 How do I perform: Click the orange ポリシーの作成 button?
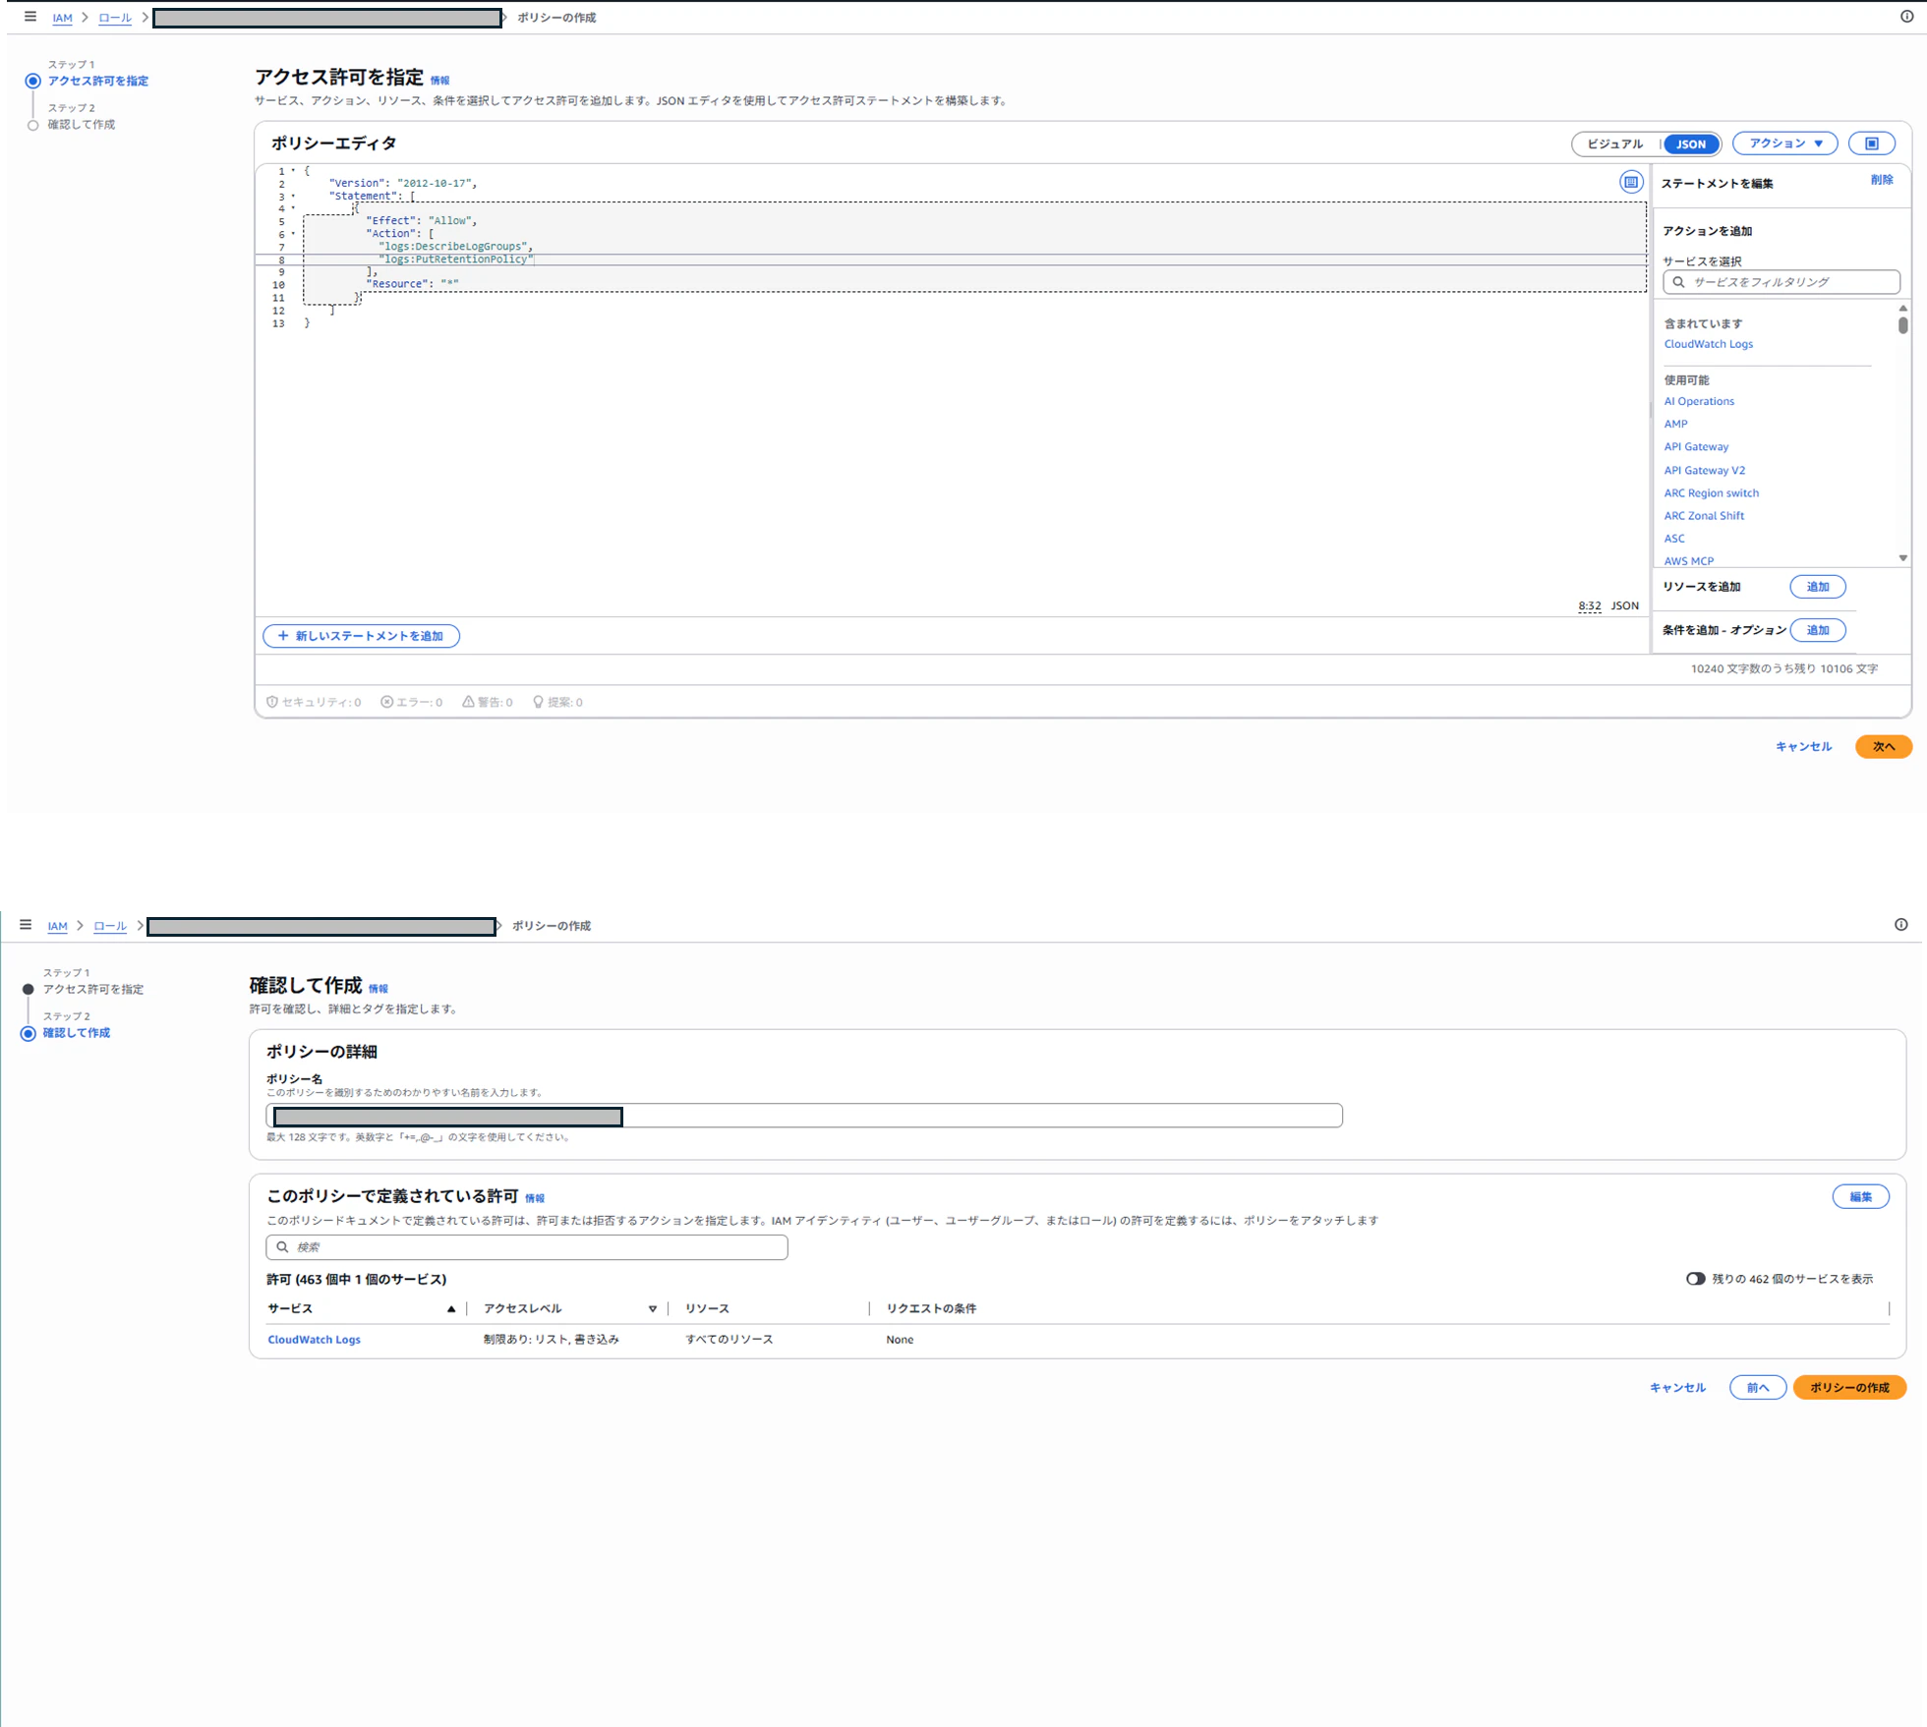1848,1387
